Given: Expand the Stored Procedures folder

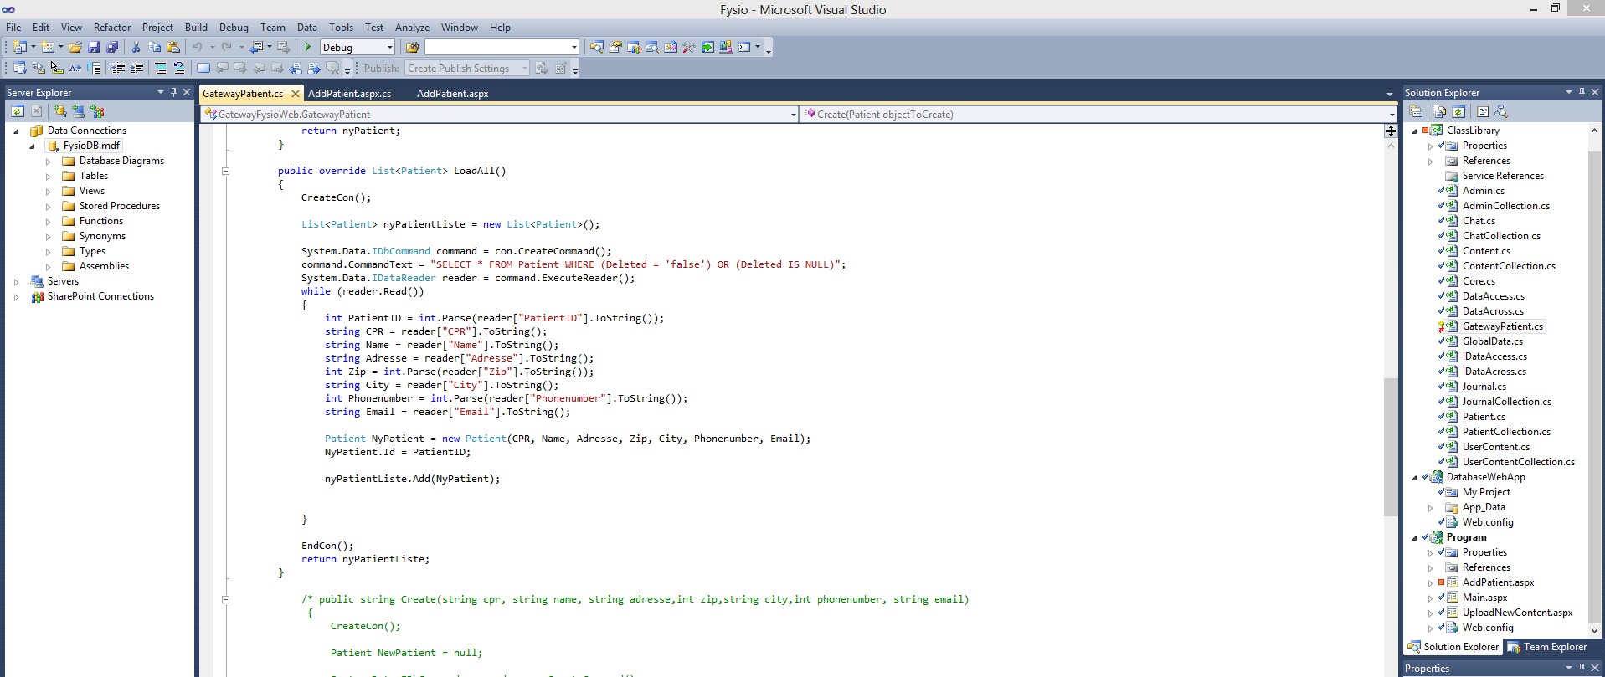Looking at the screenshot, I should [x=48, y=206].
